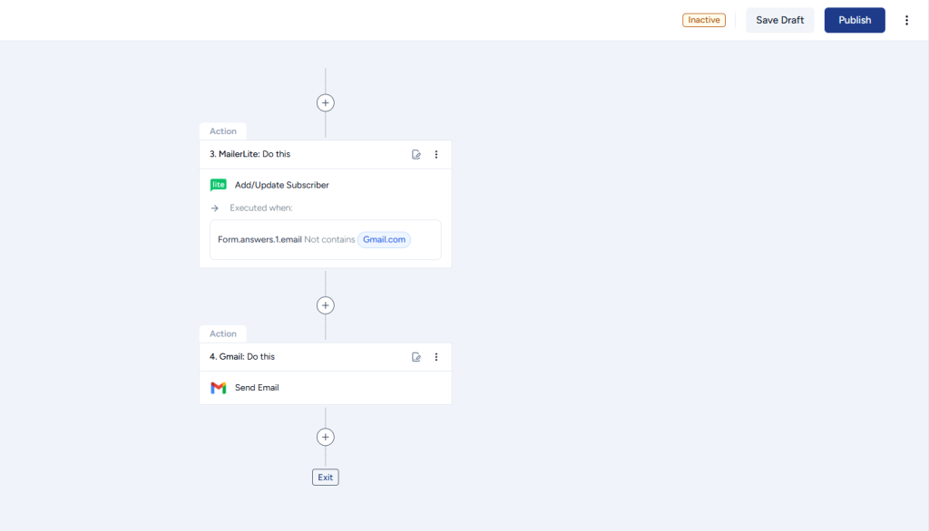
Task: Select the Send Email action
Action: (257, 388)
